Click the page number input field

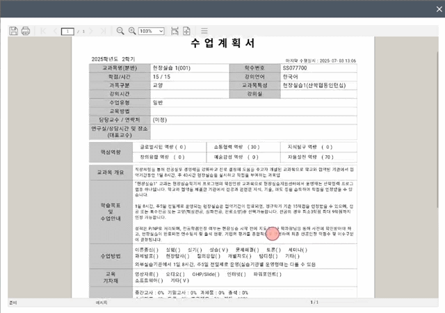click(67, 31)
